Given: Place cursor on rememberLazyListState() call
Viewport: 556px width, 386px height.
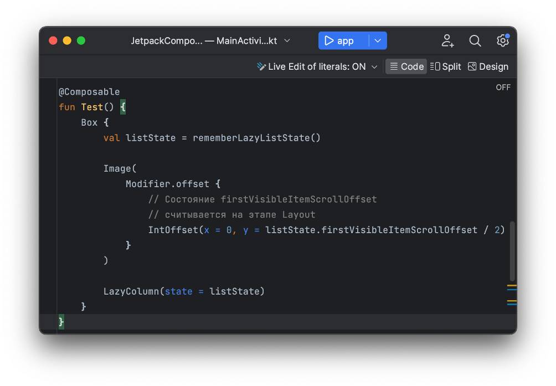Looking at the screenshot, I should pos(256,138).
